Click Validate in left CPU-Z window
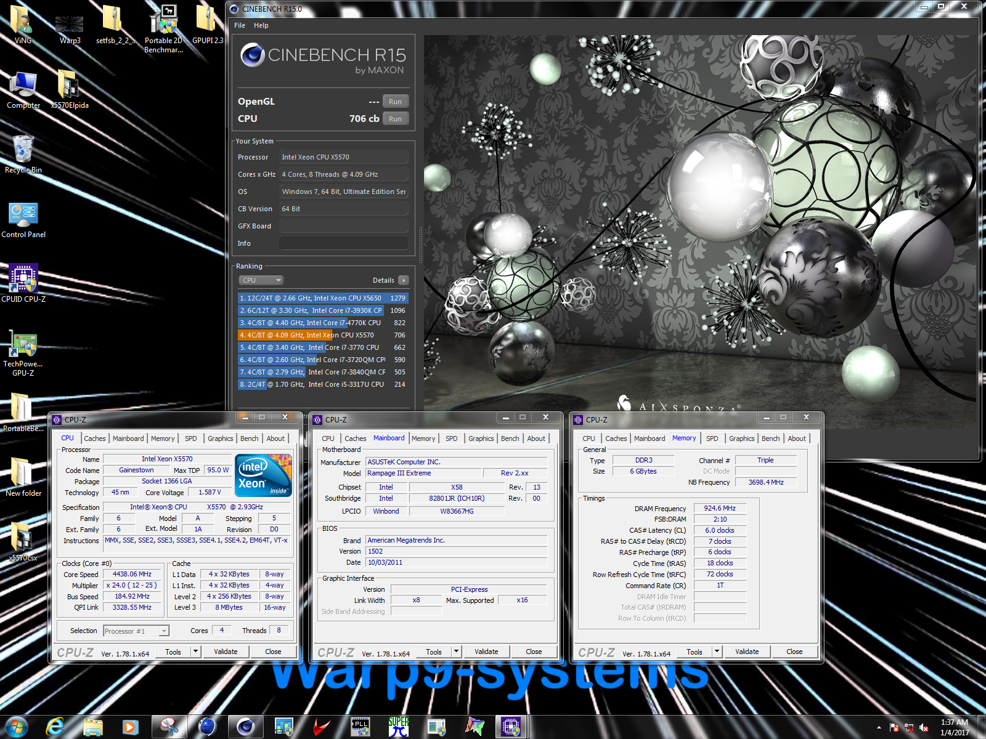 pos(226,652)
